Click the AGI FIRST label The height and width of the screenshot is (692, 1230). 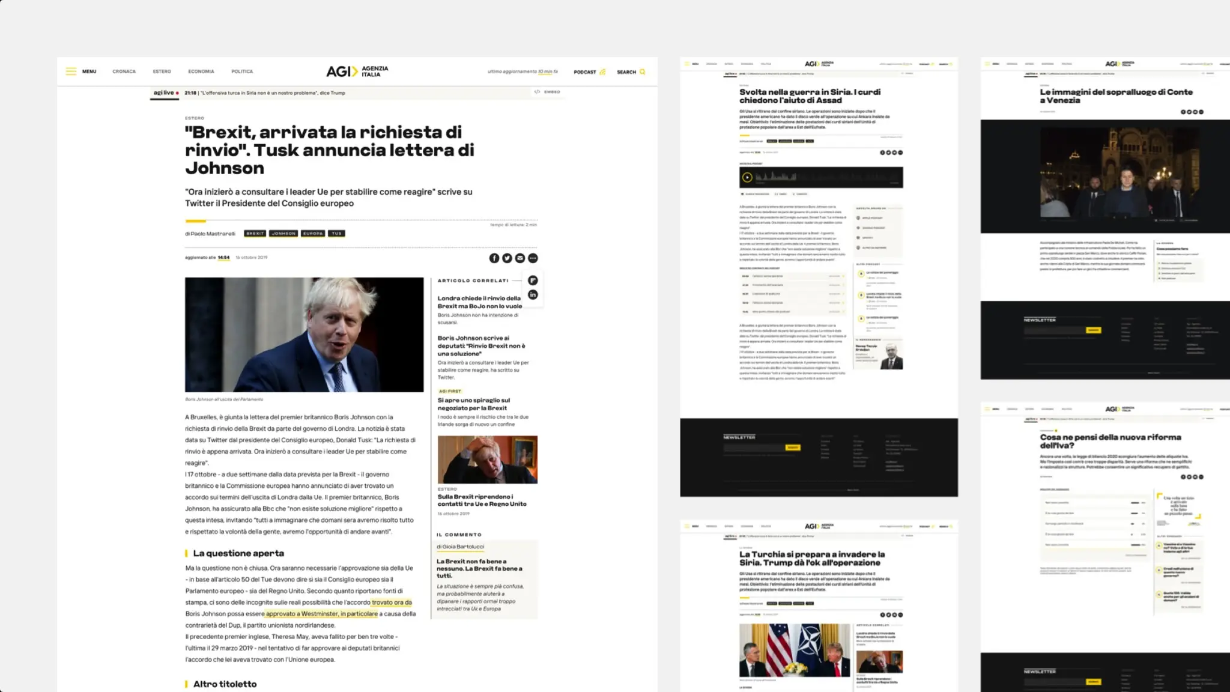tap(450, 391)
